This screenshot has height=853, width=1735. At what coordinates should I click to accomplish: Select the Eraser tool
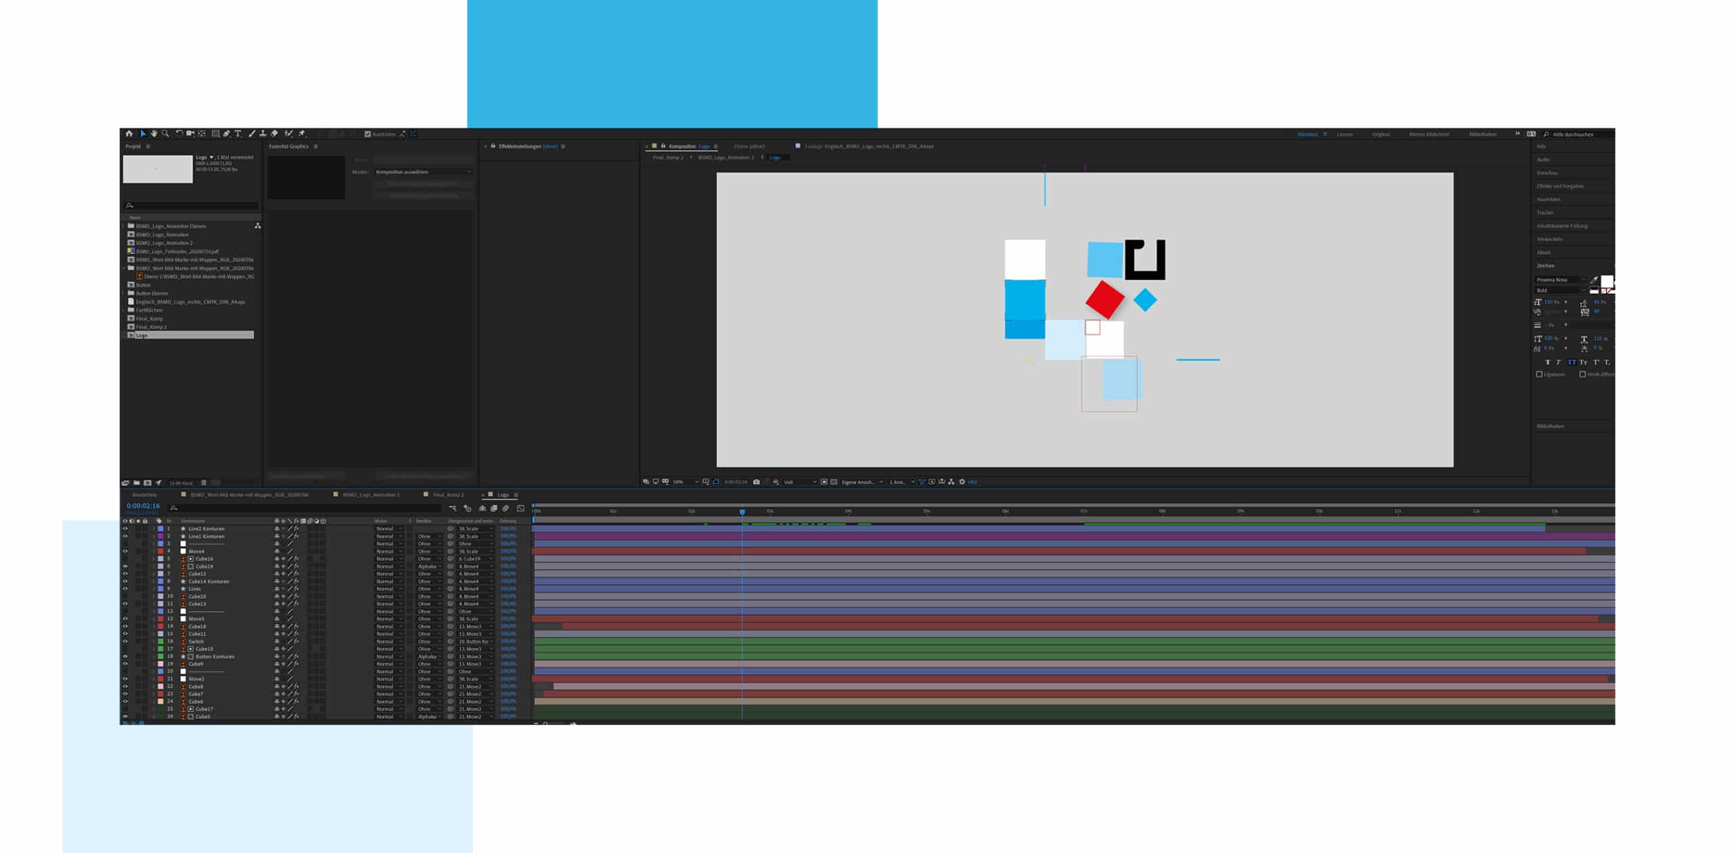click(x=274, y=133)
